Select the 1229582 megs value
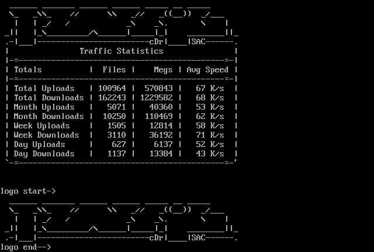Viewport: 374px width, 252px height. [x=157, y=98]
